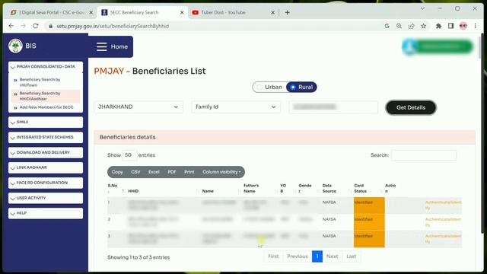Viewport: 487px width, 274px height.
Task: Click the browser back arrow
Action: click(x=11, y=26)
